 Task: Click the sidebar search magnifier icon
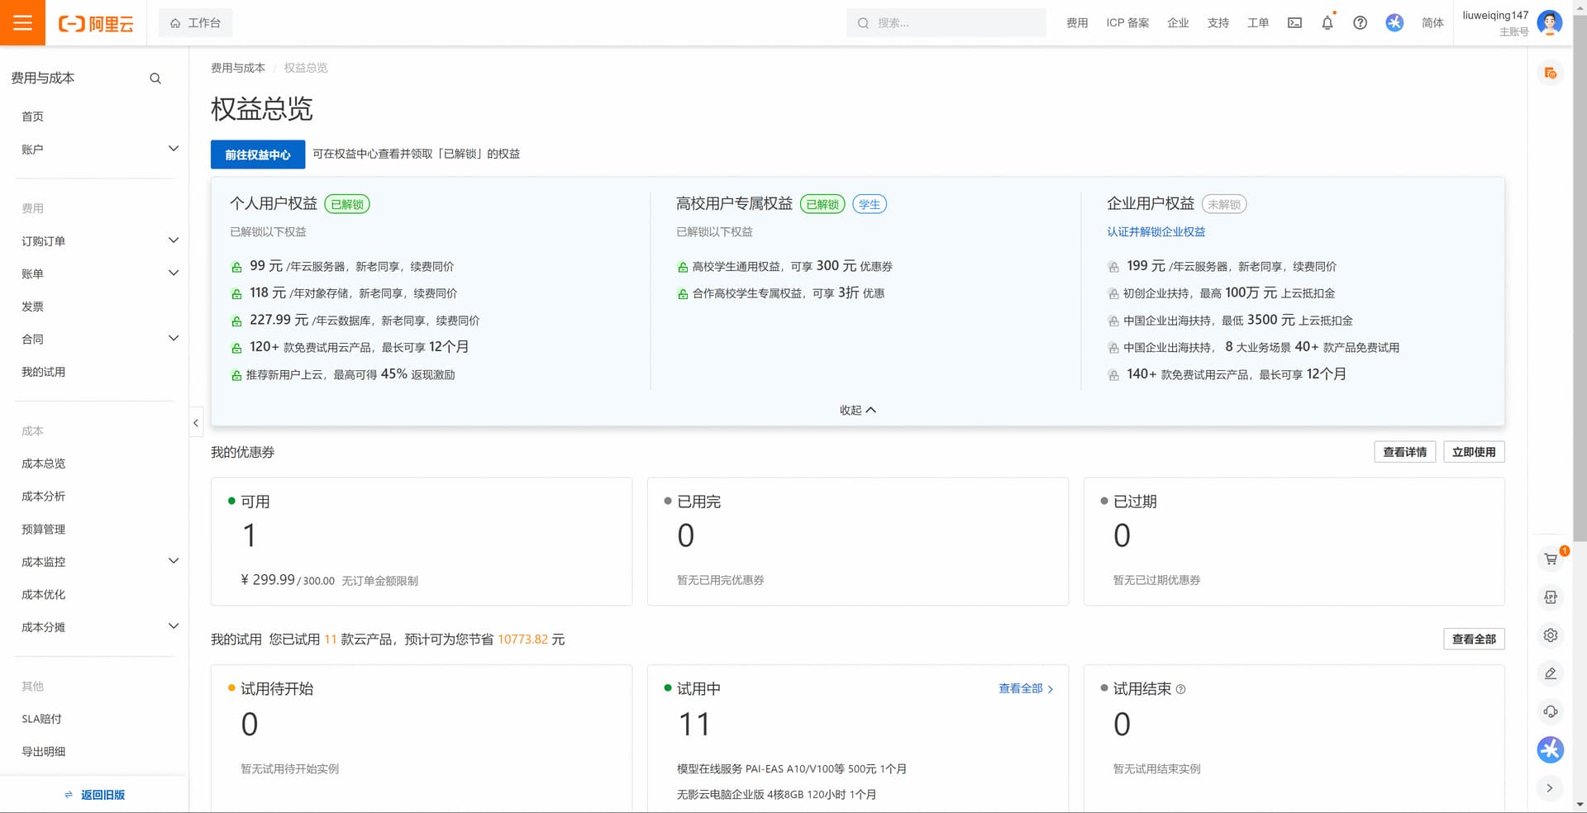tap(155, 78)
